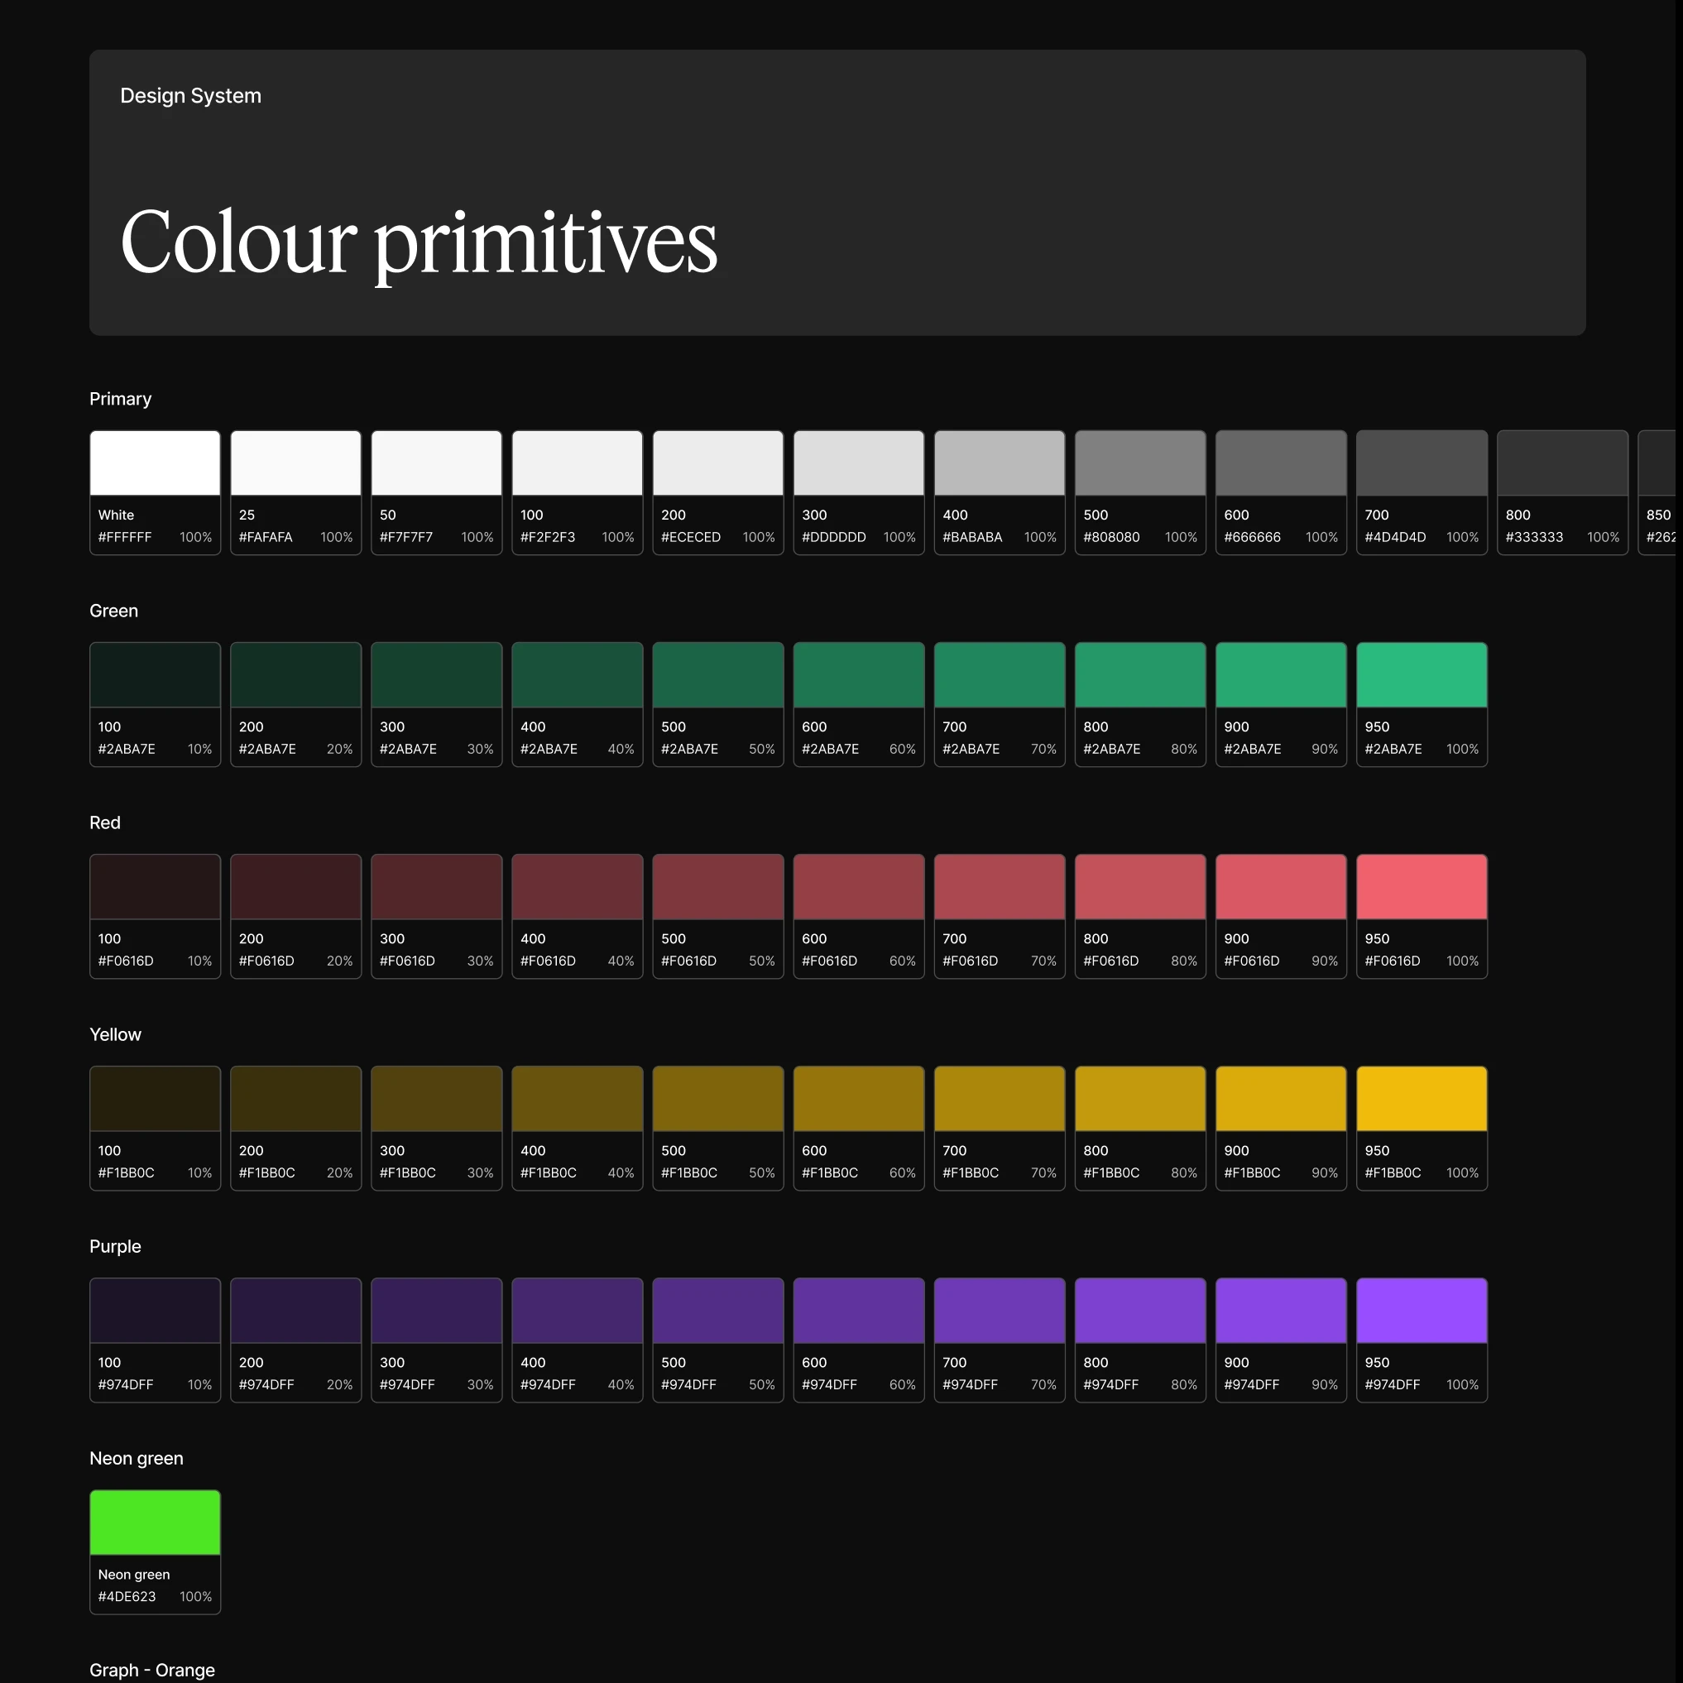The image size is (1683, 1683).
Task: Click the Purple 200 20% swatch
Action: pos(295,1310)
